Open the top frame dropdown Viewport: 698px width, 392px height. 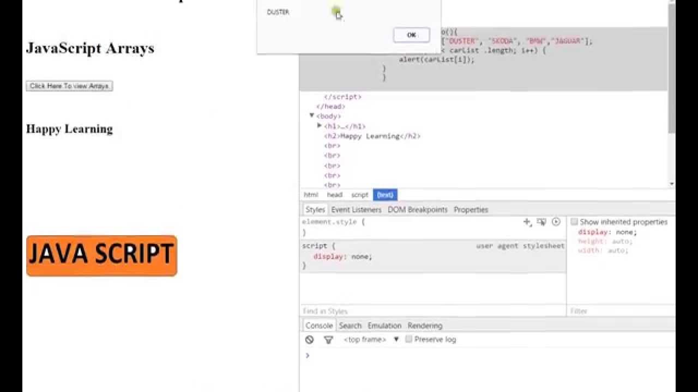pyautogui.click(x=371, y=339)
